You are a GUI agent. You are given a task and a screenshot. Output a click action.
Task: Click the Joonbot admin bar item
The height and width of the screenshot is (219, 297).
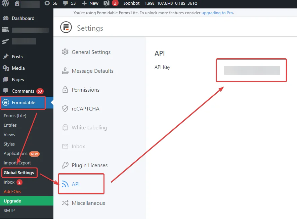[131, 3]
